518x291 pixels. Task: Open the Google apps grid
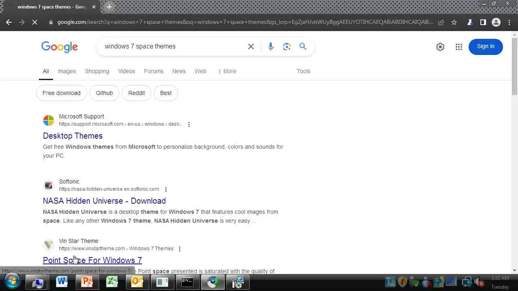click(459, 47)
